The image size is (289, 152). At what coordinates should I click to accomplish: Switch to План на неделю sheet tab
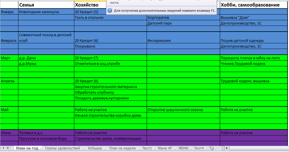tap(122, 148)
